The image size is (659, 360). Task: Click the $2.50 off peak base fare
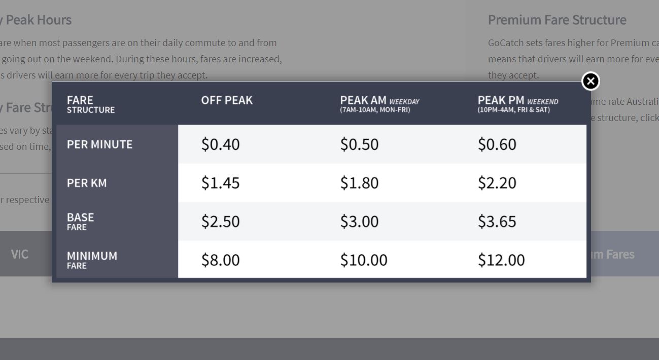220,221
